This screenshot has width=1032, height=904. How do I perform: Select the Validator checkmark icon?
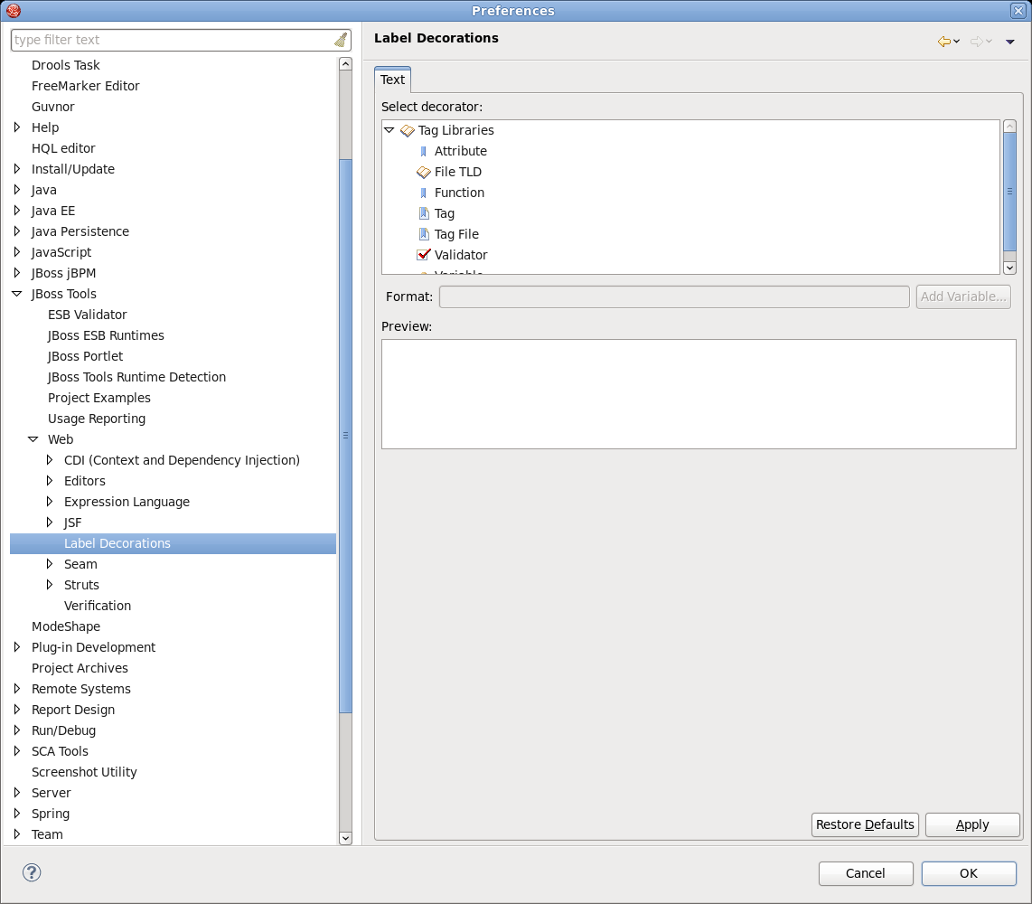click(x=423, y=255)
